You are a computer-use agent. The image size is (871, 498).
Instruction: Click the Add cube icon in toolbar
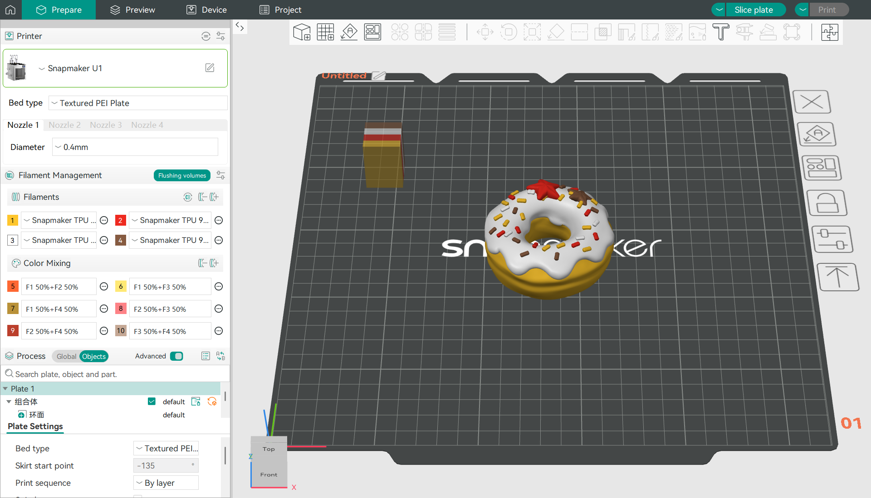point(302,32)
